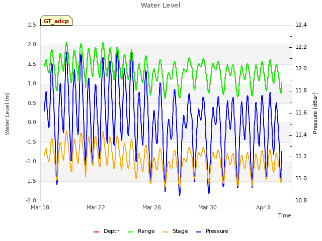
Task: Toggle the Depth legend entry
Action: (x=106, y=231)
